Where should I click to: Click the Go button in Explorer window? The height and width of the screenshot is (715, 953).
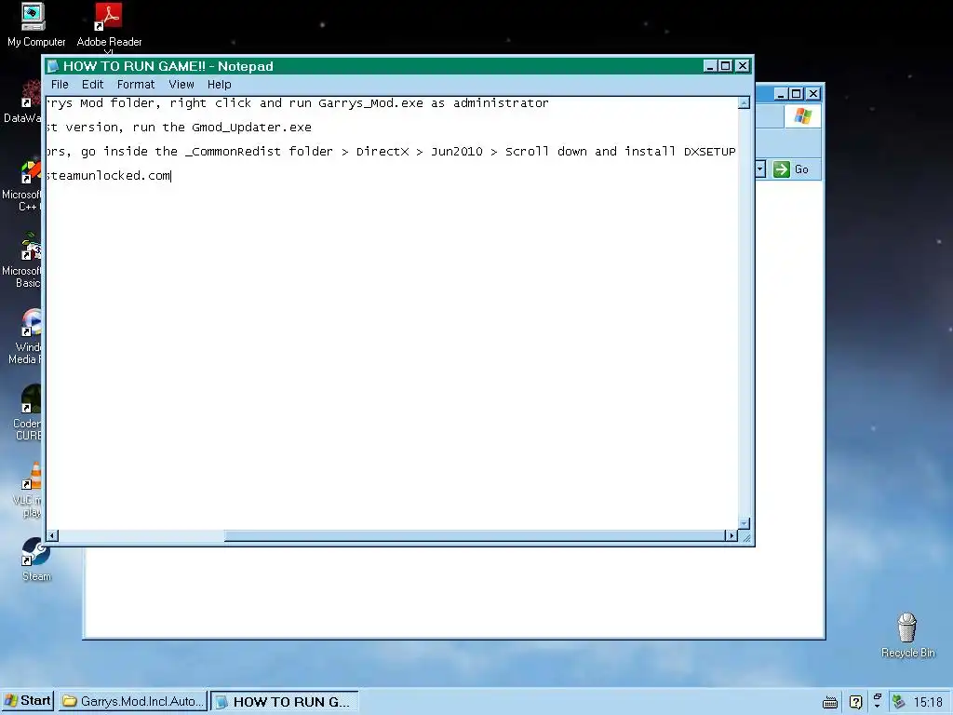[x=791, y=169]
